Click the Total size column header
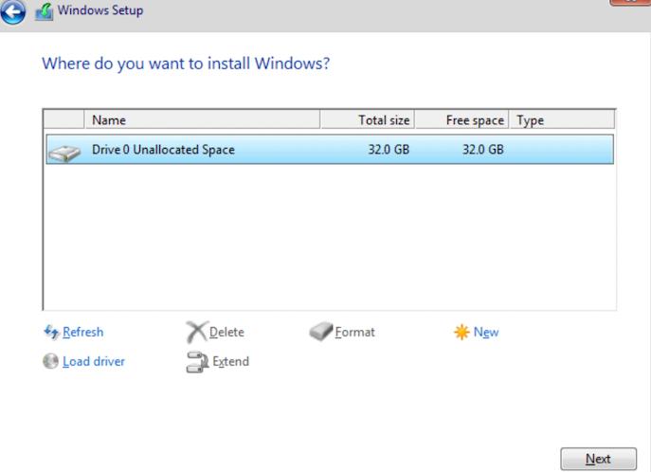Viewport: 651px width, 472px height. (368, 120)
